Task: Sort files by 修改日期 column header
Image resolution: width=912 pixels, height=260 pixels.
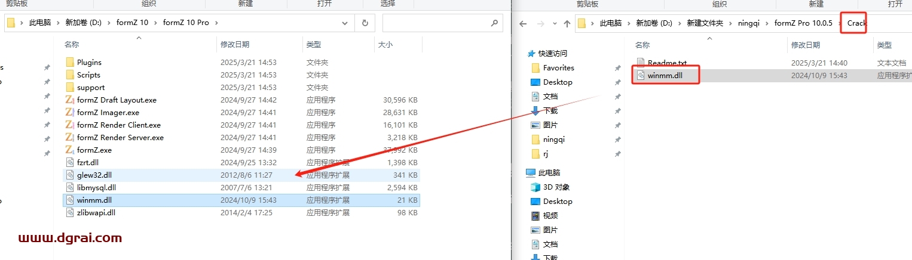Action: (x=235, y=44)
